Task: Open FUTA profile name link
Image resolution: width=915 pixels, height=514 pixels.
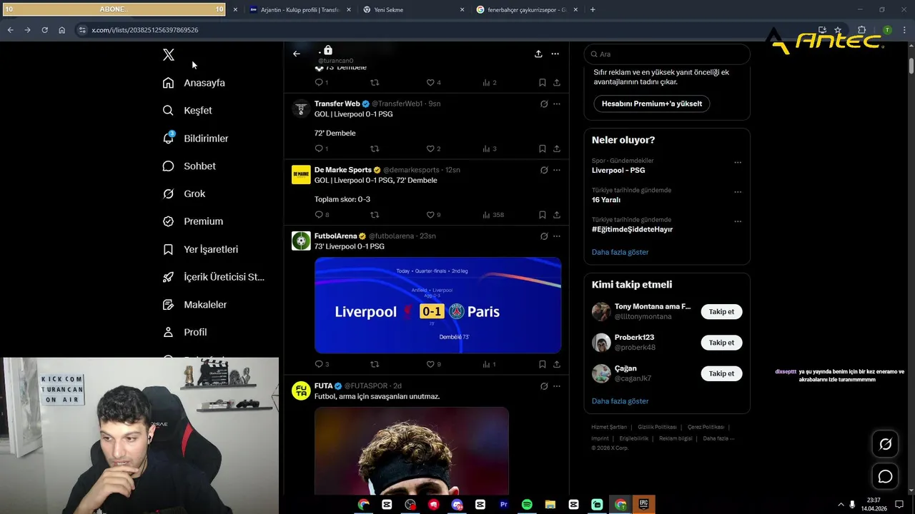Action: tap(324, 386)
